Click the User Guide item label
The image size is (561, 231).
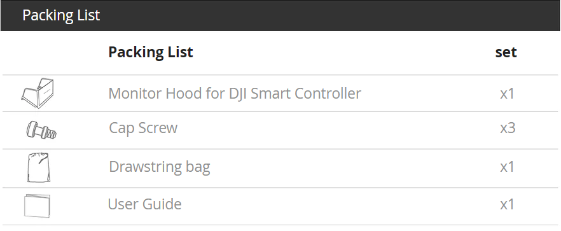coord(144,204)
